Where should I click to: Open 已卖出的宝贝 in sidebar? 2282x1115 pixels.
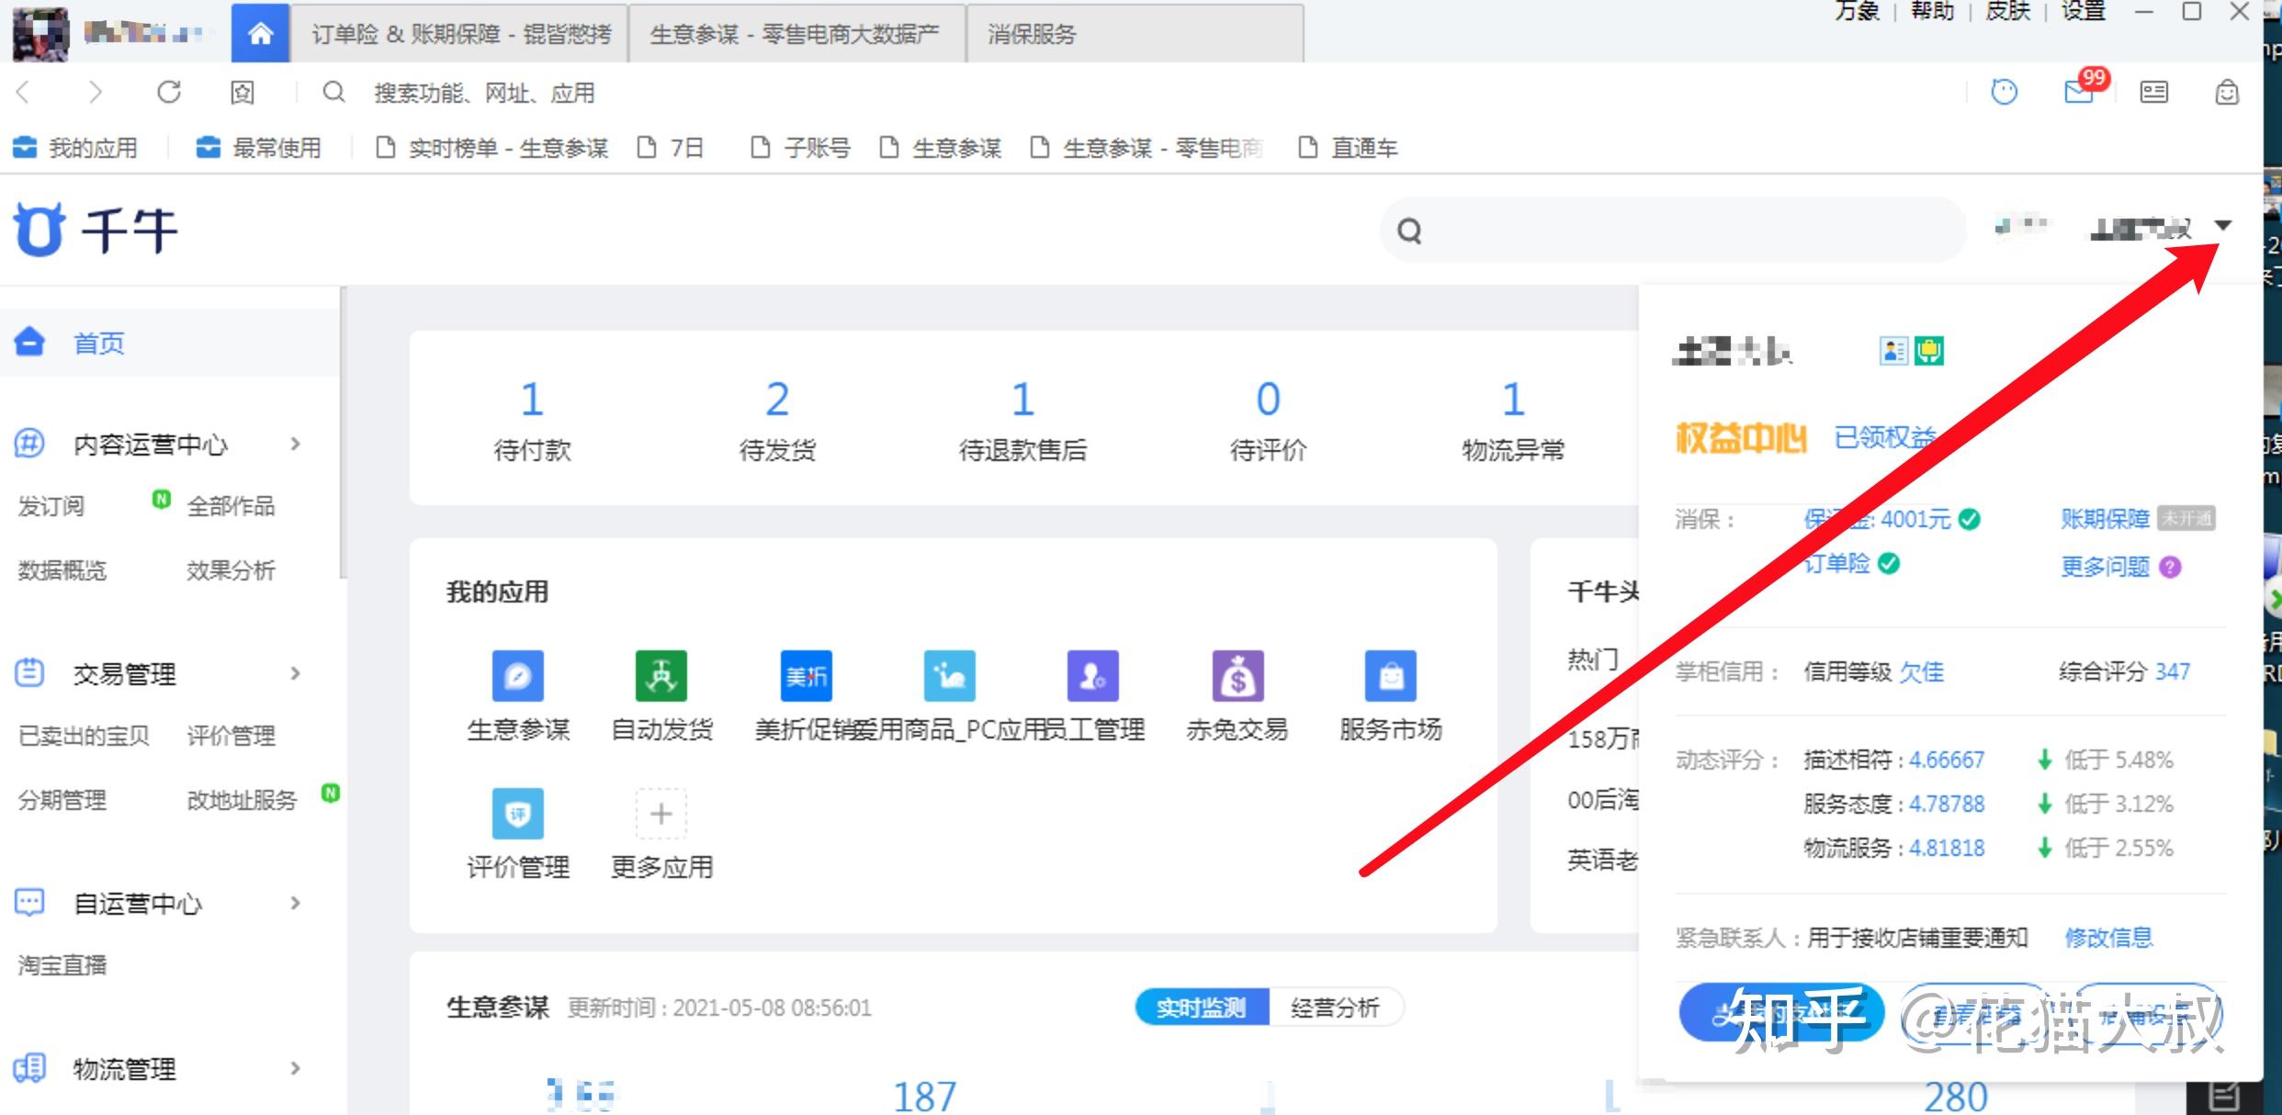[x=84, y=736]
